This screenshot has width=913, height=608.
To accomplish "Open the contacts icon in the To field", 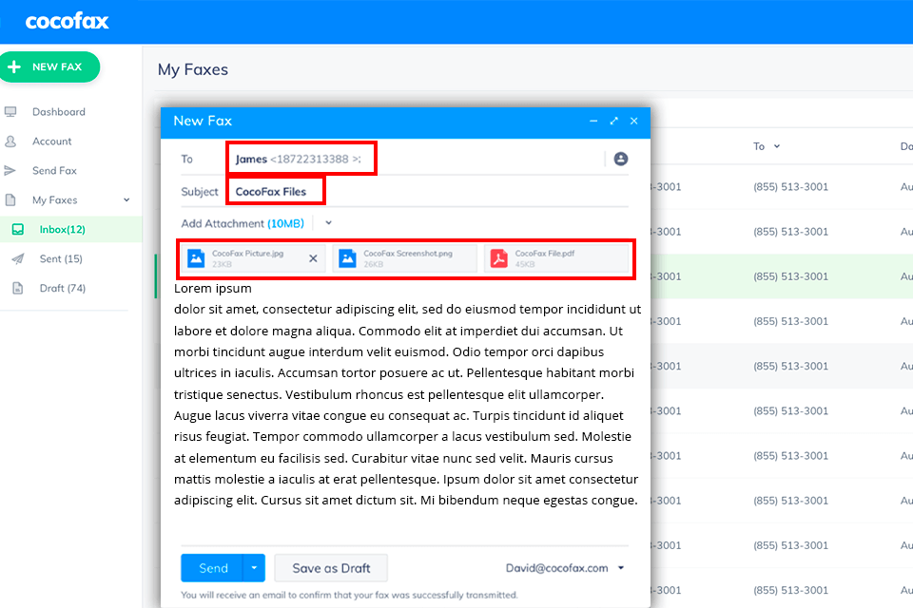I will 620,159.
